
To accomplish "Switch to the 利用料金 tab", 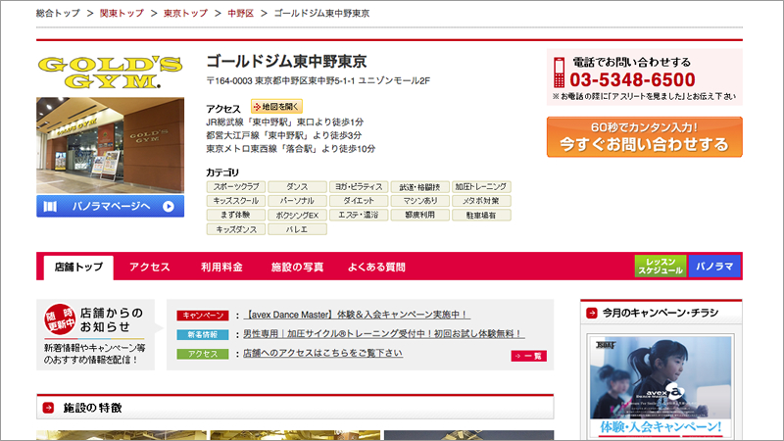I will pos(221,267).
